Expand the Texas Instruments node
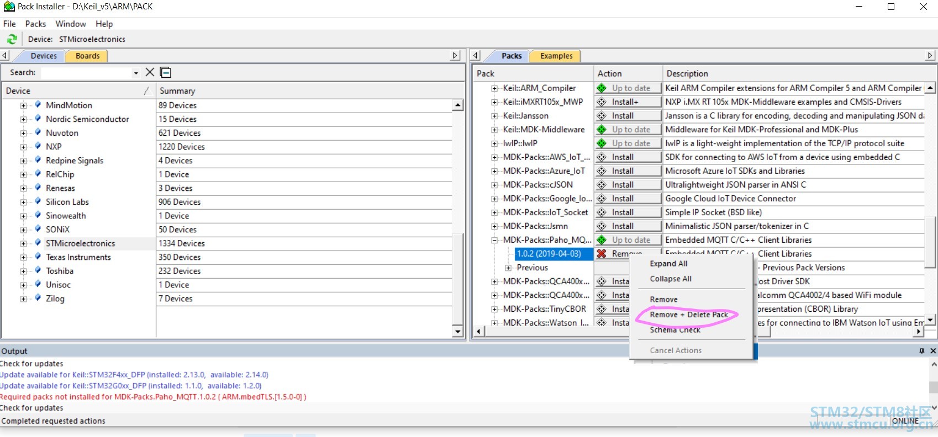 click(x=24, y=257)
